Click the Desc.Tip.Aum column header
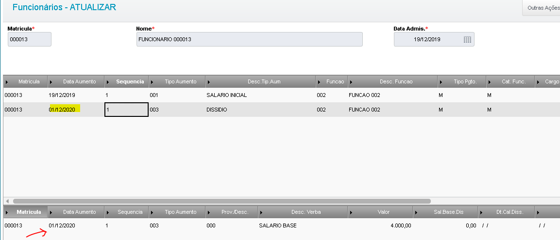560x240 pixels. tap(261, 81)
